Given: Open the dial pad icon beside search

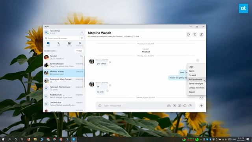Looking at the screenshot, I should pos(82,38).
